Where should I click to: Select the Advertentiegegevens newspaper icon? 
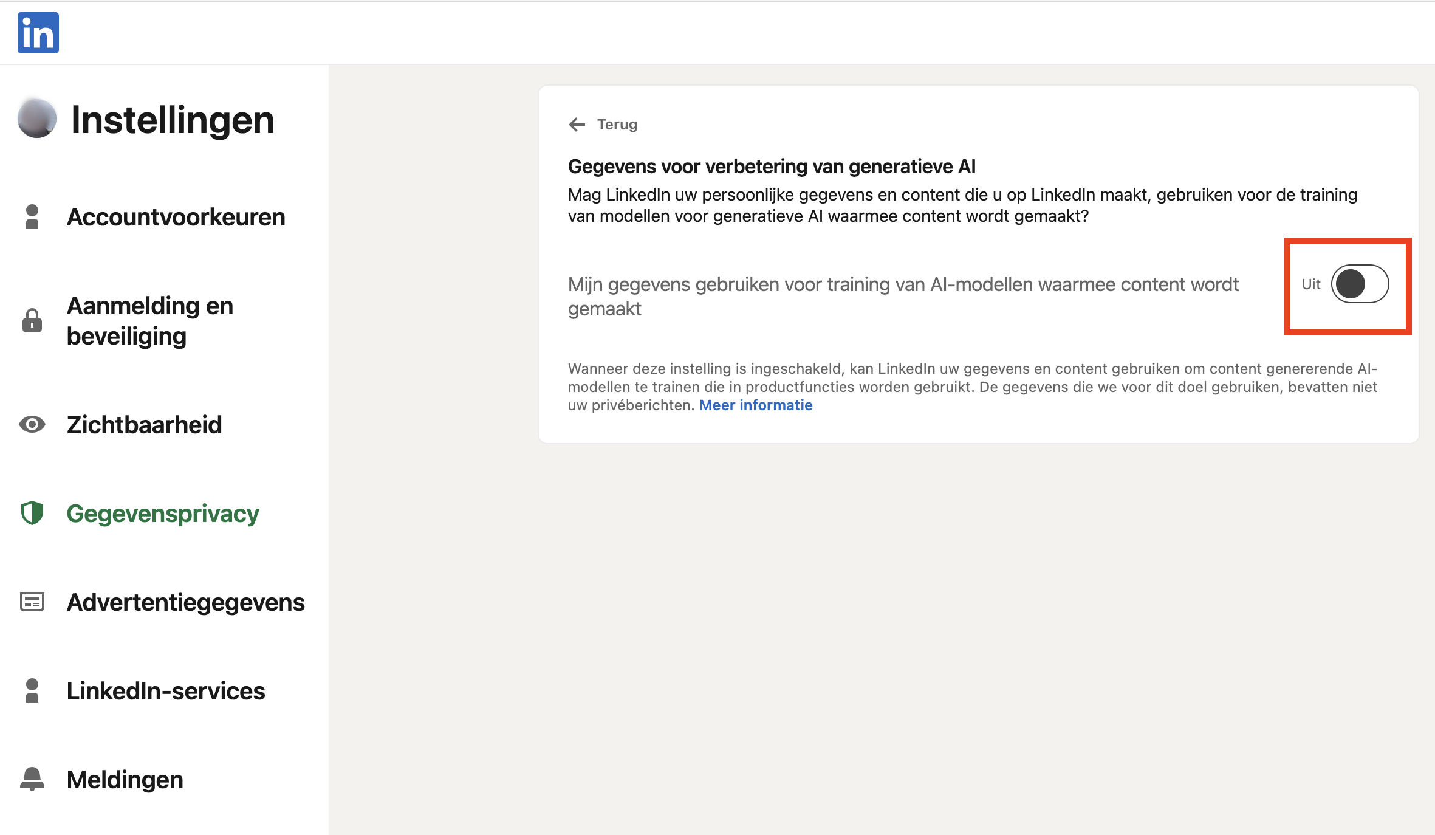click(32, 602)
